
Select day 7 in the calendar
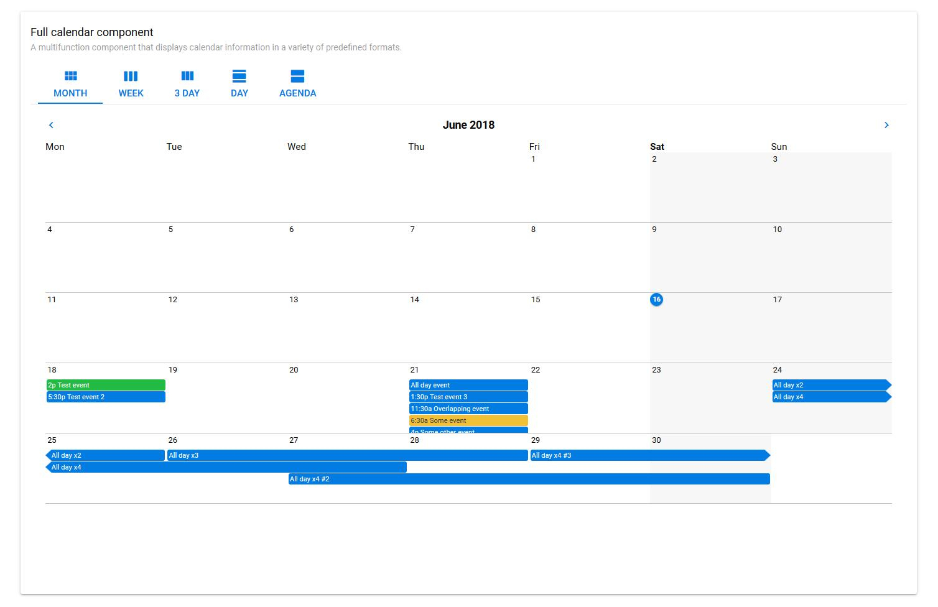point(412,229)
